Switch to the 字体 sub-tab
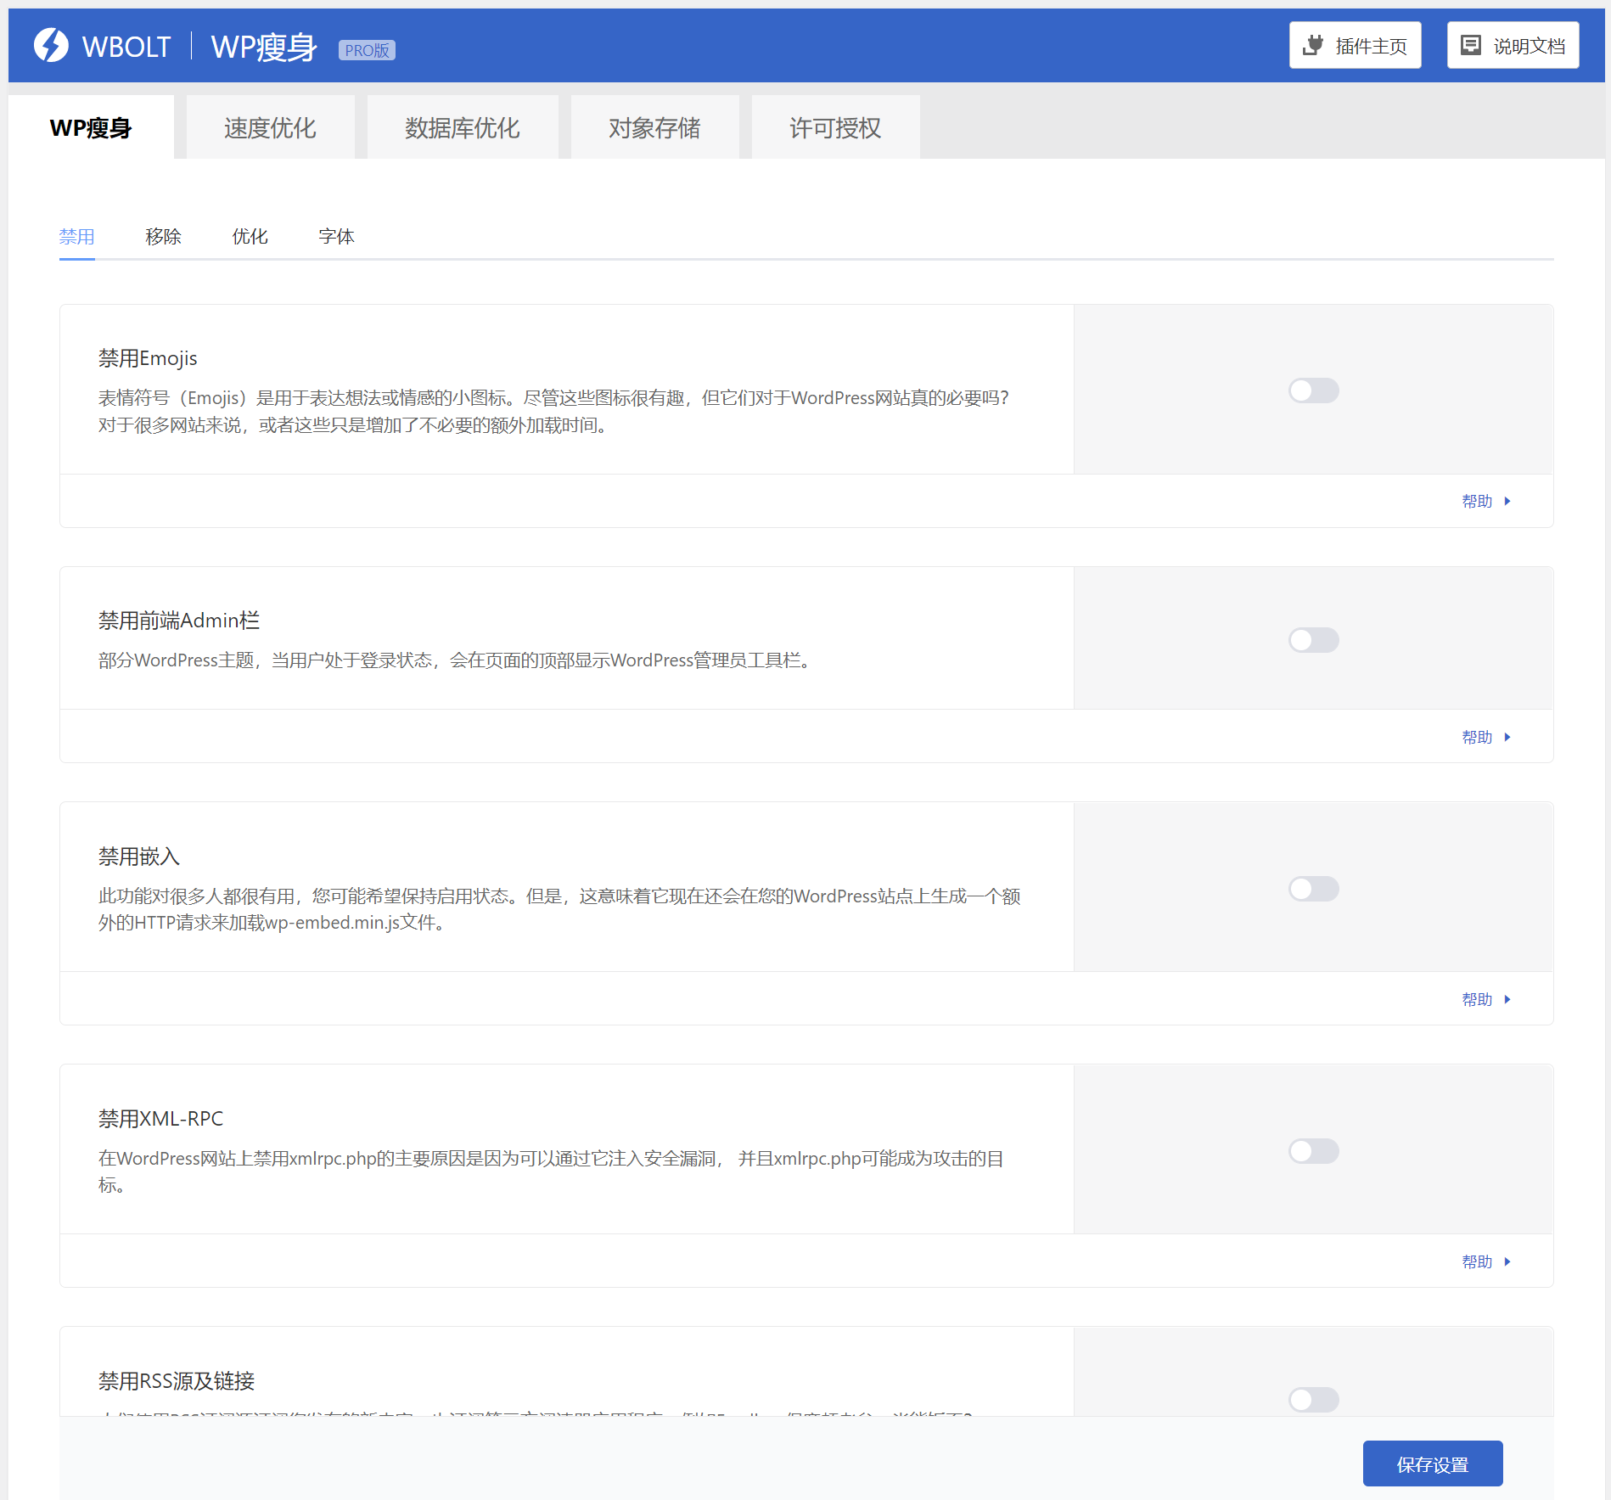The image size is (1611, 1500). click(x=336, y=237)
